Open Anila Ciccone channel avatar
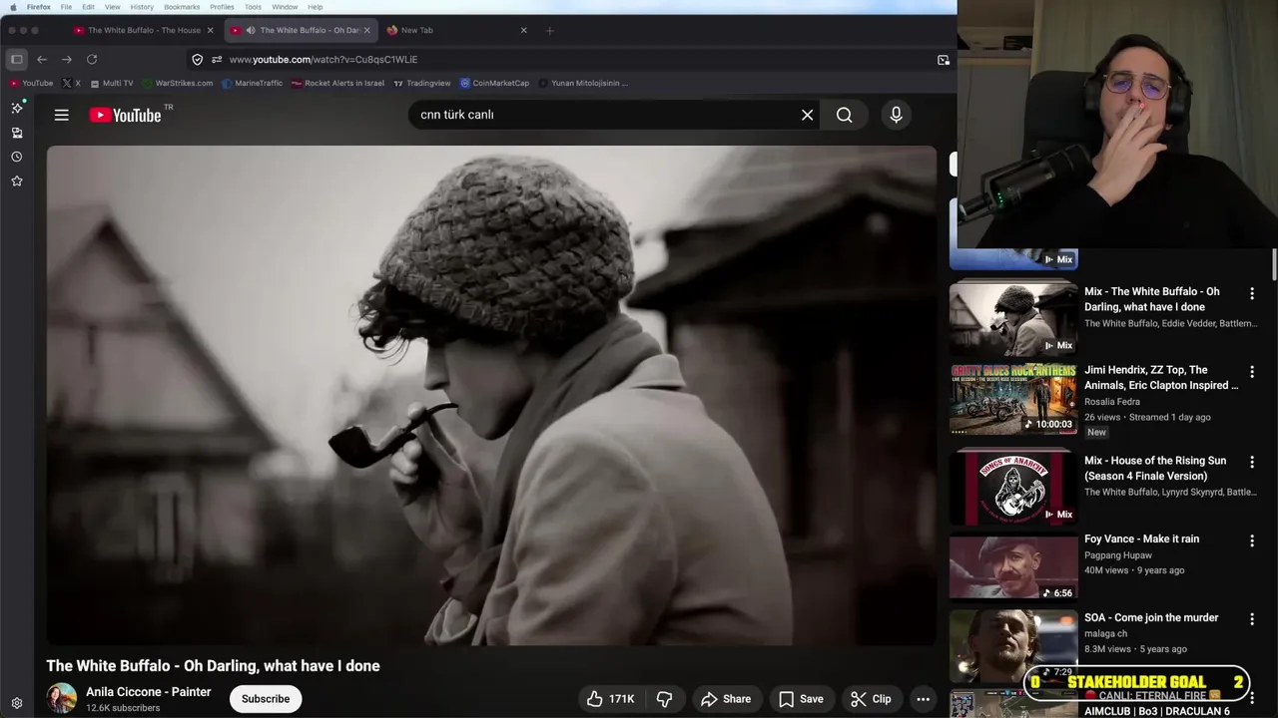1278x718 pixels. click(62, 698)
